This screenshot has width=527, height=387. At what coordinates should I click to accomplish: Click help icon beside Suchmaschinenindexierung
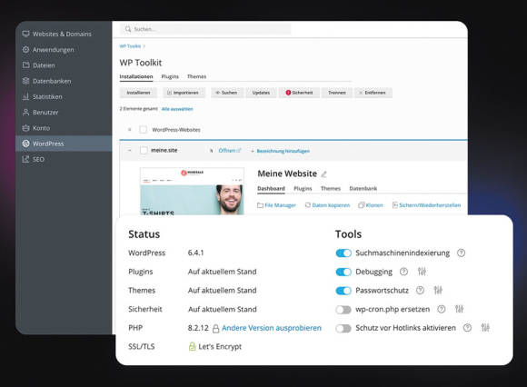(x=462, y=253)
